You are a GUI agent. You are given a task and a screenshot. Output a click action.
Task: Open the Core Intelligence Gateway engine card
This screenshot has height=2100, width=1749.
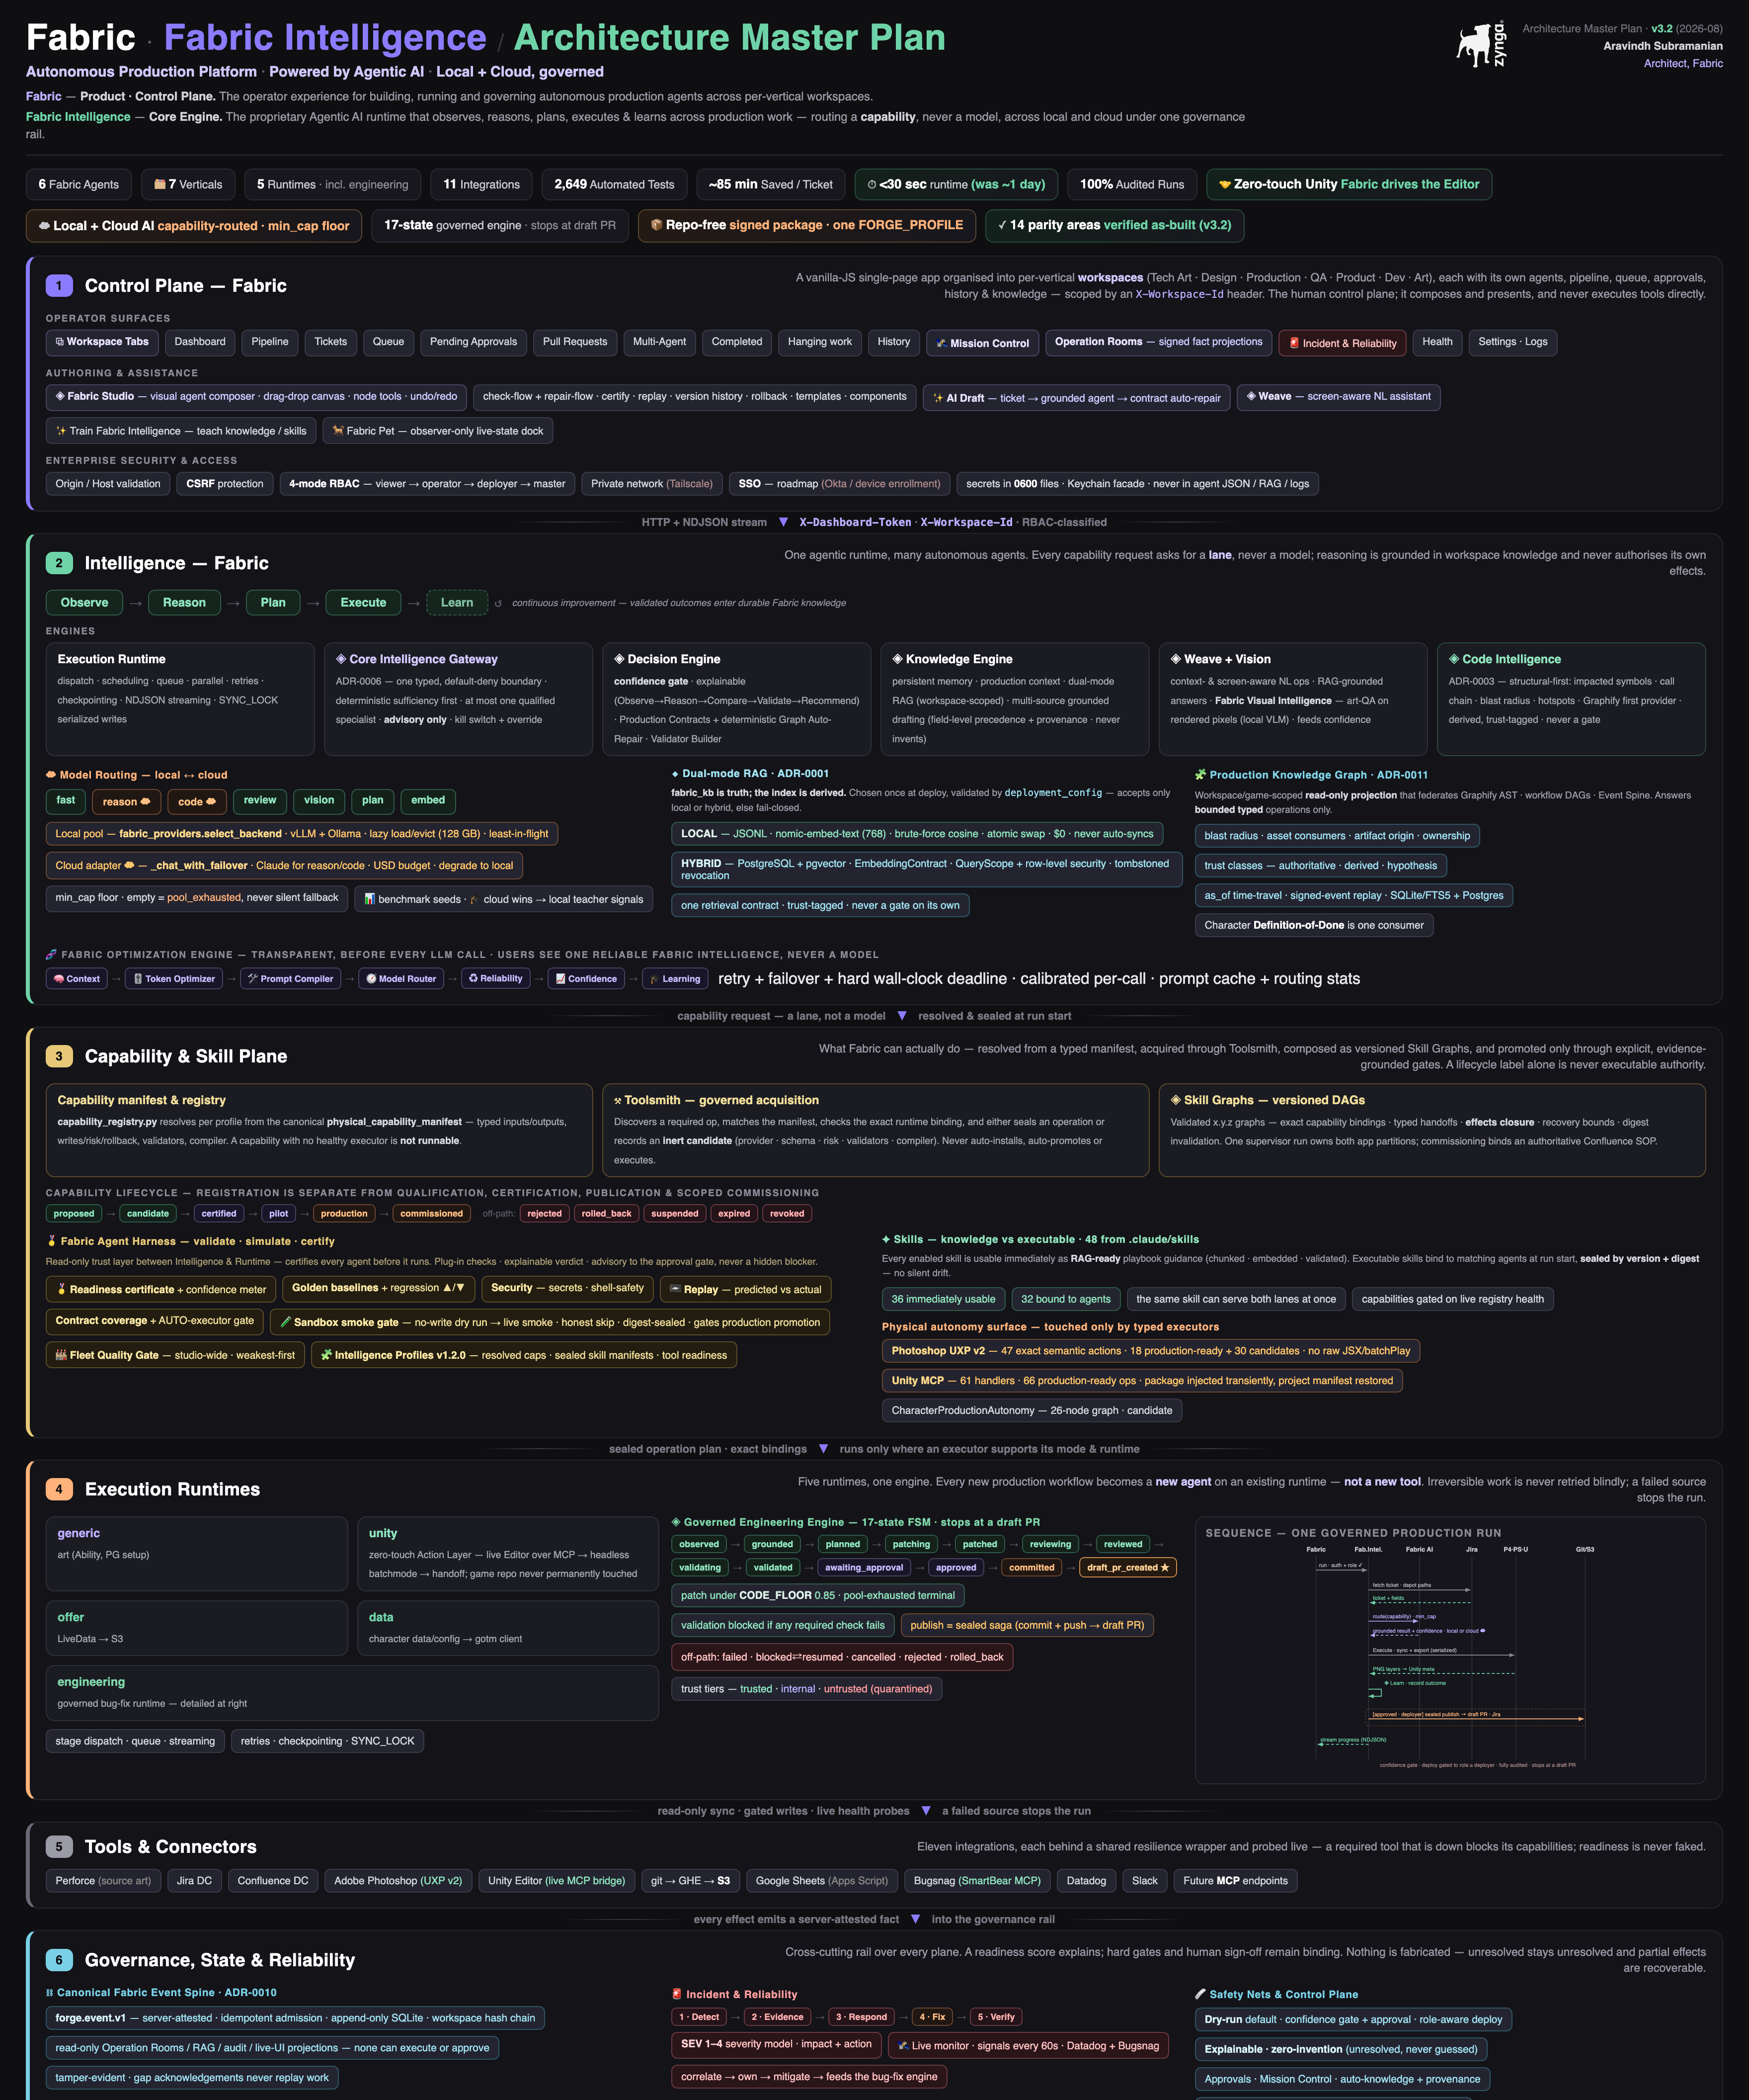(x=458, y=699)
